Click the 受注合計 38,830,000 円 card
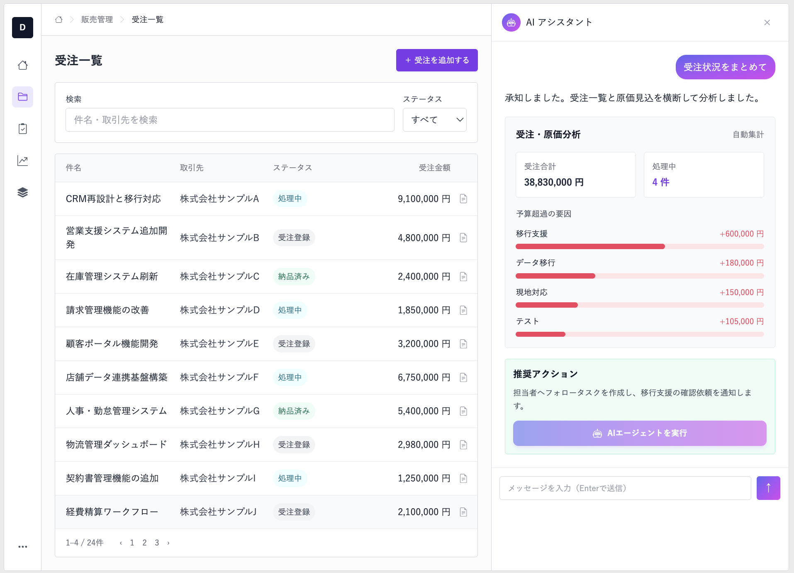The width and height of the screenshot is (794, 573). [x=575, y=175]
